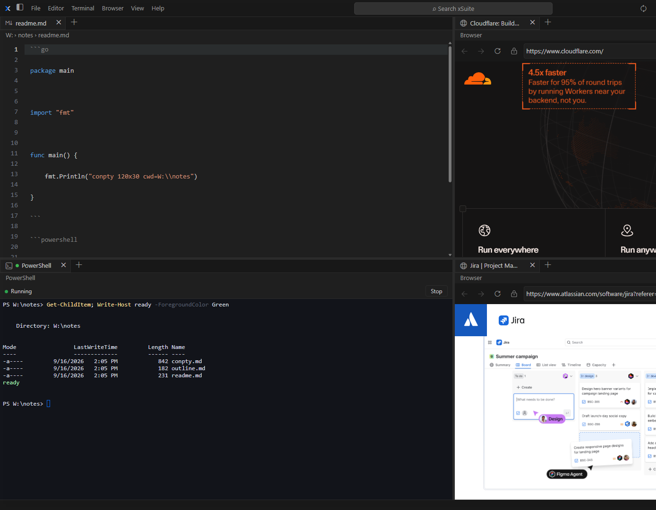Click 'conpty.md' in terminal listing

coord(187,361)
